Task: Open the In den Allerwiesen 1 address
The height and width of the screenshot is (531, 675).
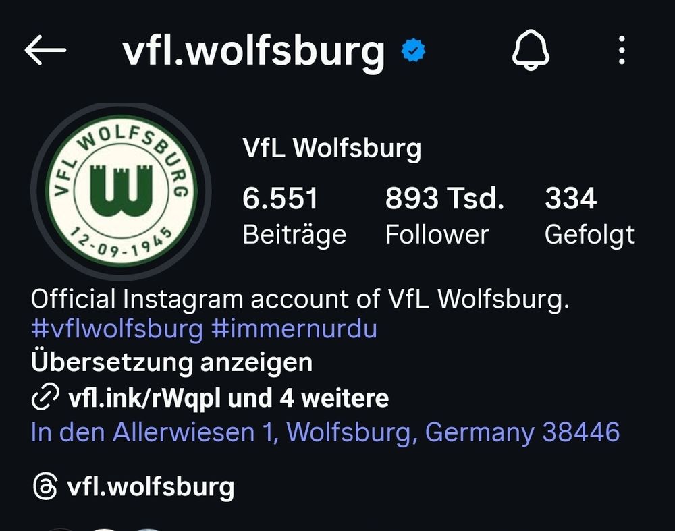Action: pos(325,432)
